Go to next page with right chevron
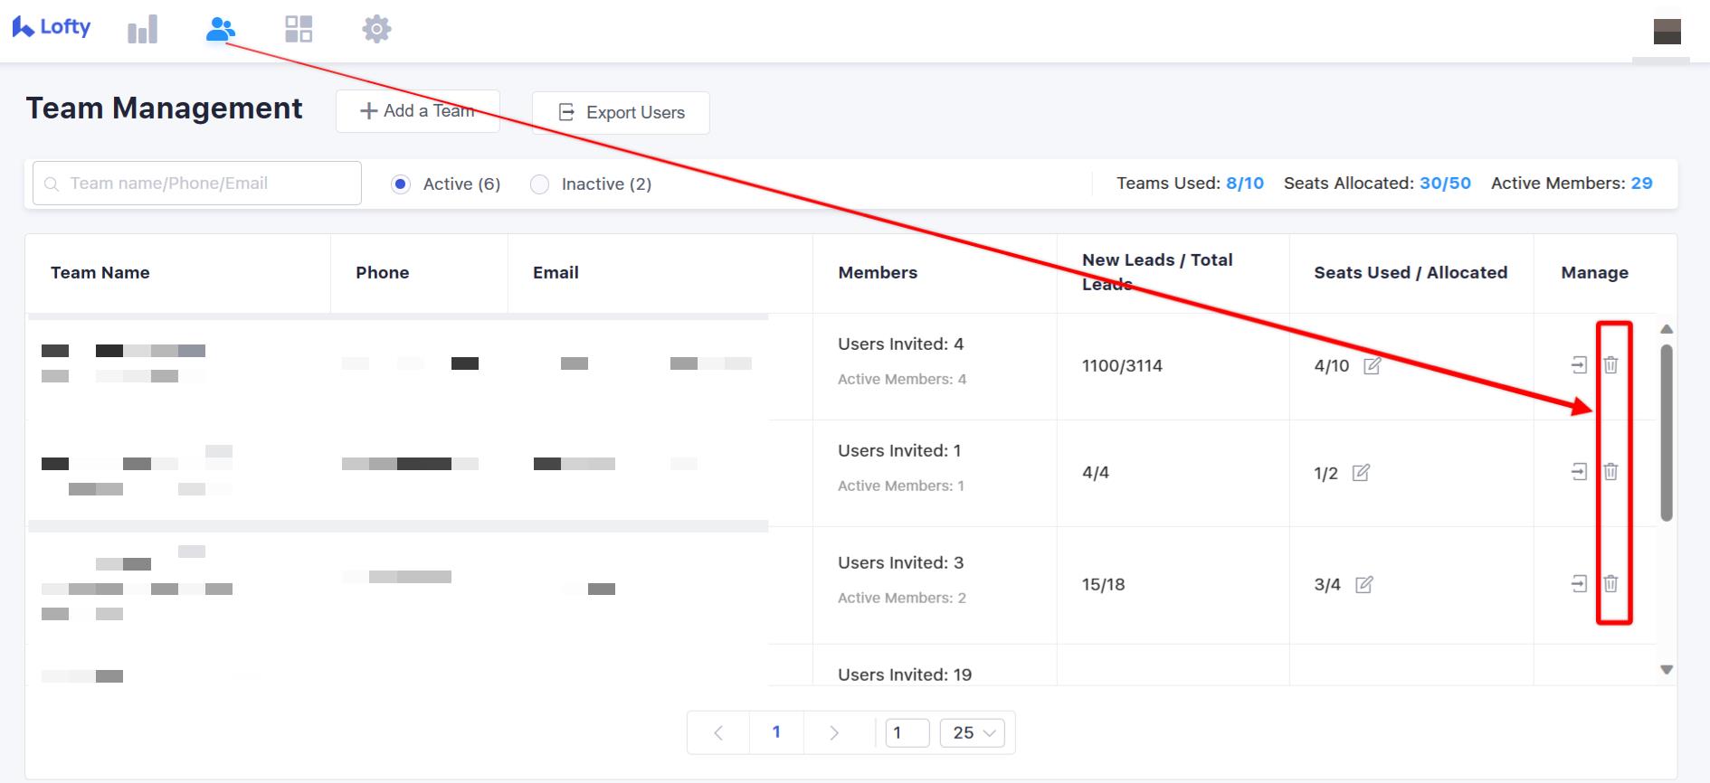Image resolution: width=1710 pixels, height=783 pixels. click(x=833, y=732)
